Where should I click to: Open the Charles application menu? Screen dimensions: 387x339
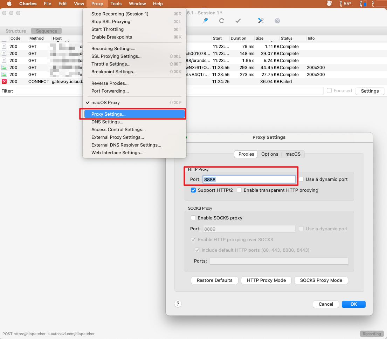click(28, 4)
